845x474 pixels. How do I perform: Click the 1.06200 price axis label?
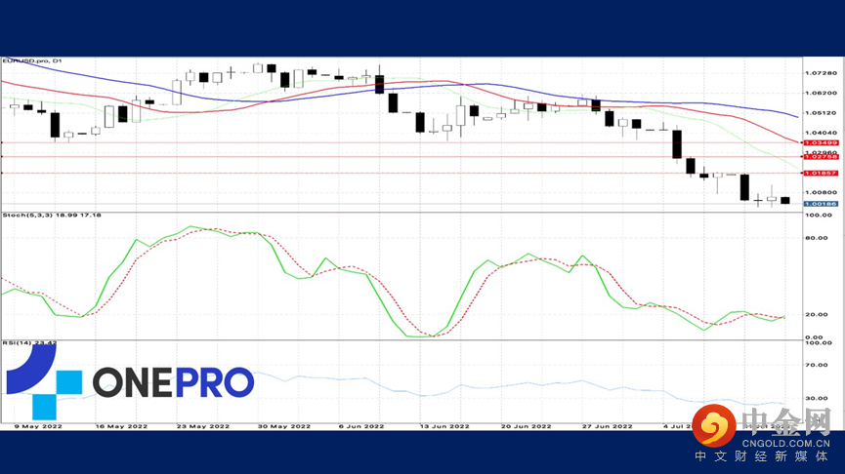click(x=821, y=93)
